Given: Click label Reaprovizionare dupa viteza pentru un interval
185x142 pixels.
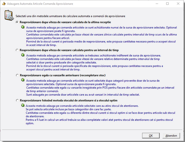Looking at the screenshot, I should 69,50.
